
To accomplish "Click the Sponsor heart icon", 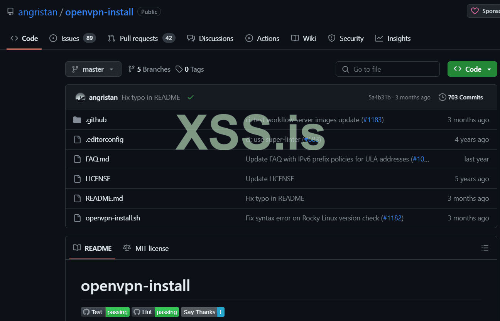I will pos(475,11).
